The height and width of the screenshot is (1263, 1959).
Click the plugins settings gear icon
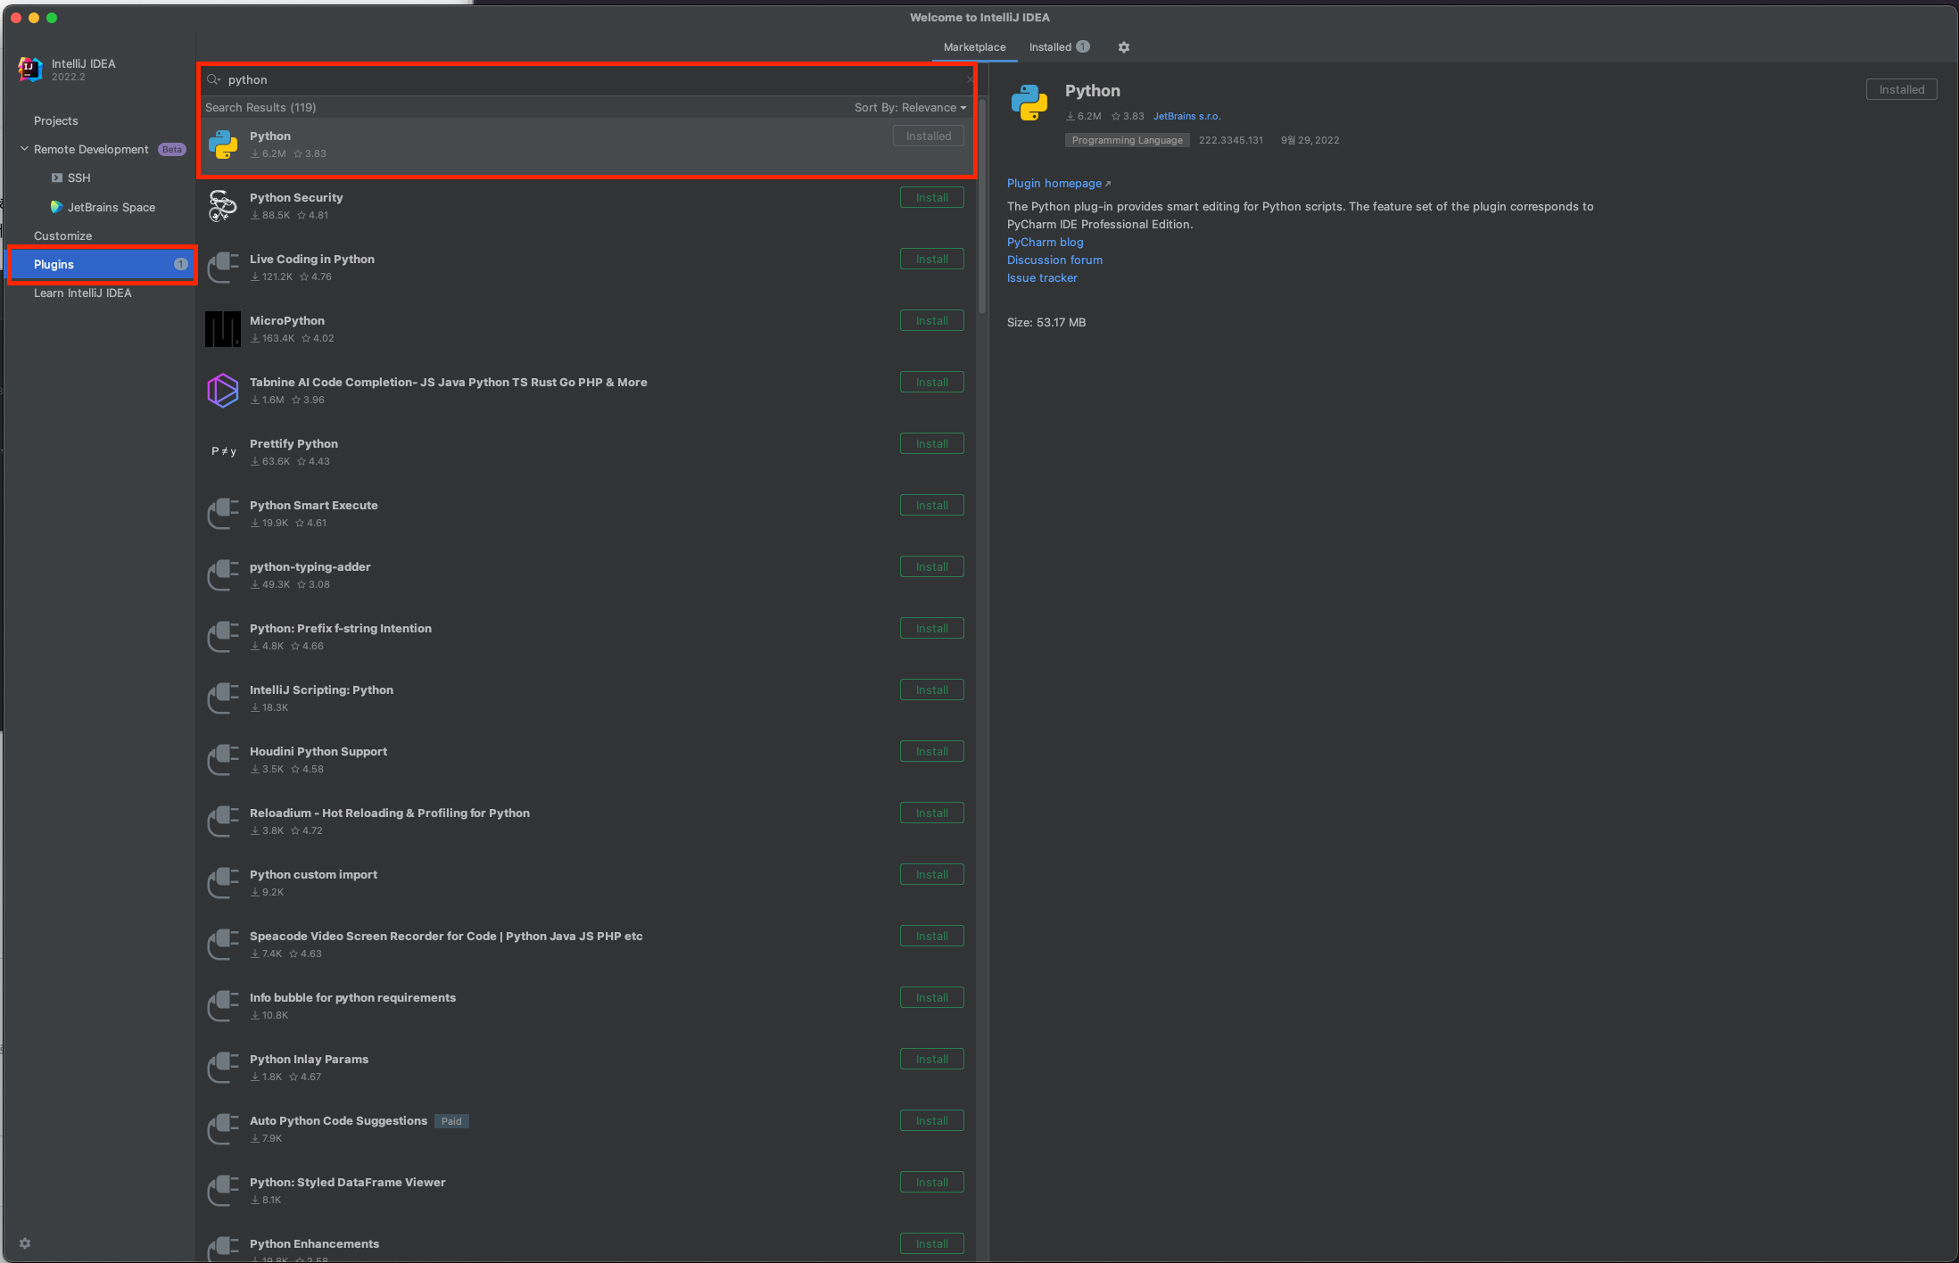tap(1124, 47)
